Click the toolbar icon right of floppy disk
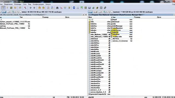Viewport: 175px width, 98px height. [x=94, y=8]
